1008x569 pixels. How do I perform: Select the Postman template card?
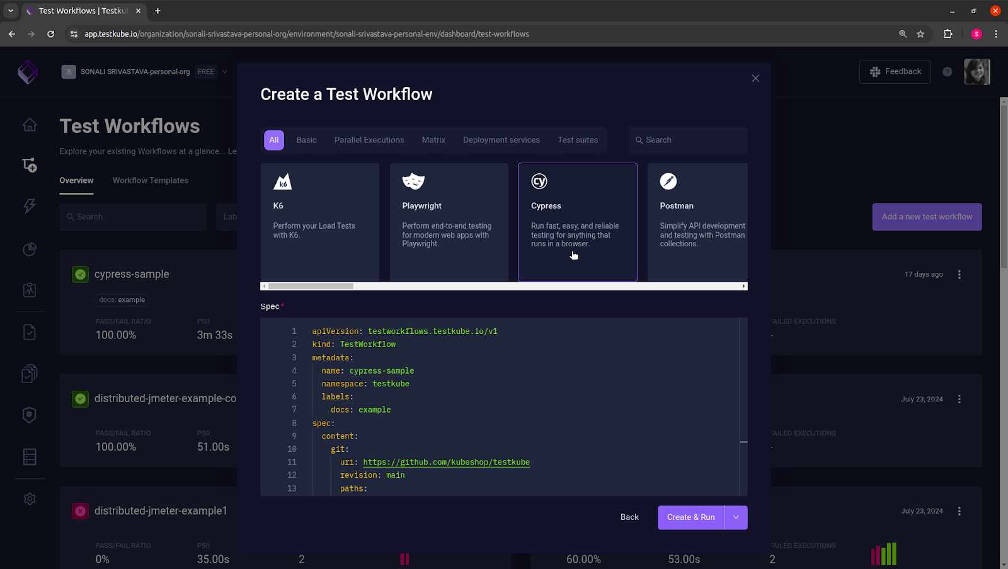point(698,222)
